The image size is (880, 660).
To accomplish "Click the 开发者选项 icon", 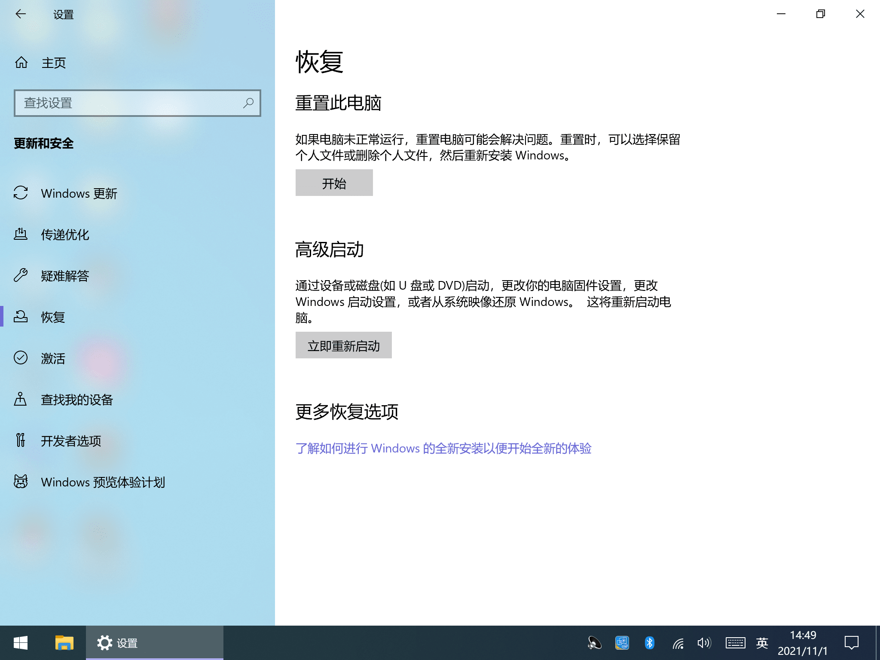I will 21,440.
